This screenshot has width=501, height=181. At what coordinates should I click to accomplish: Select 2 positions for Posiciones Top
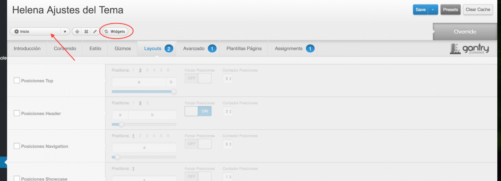(140, 70)
